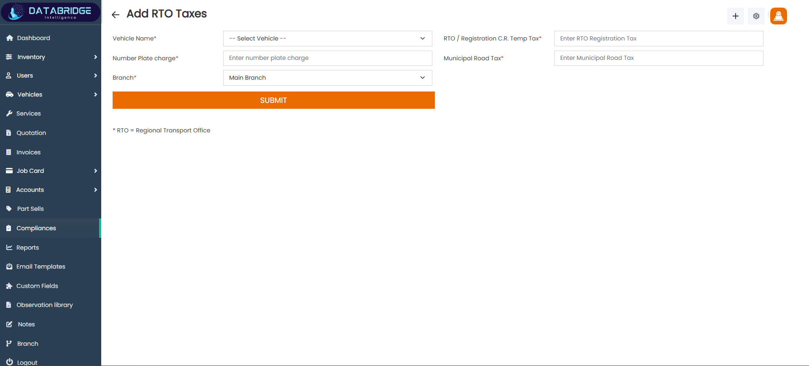Expand the Accounts submenu chevron
This screenshot has height=366, width=809.
(96, 190)
